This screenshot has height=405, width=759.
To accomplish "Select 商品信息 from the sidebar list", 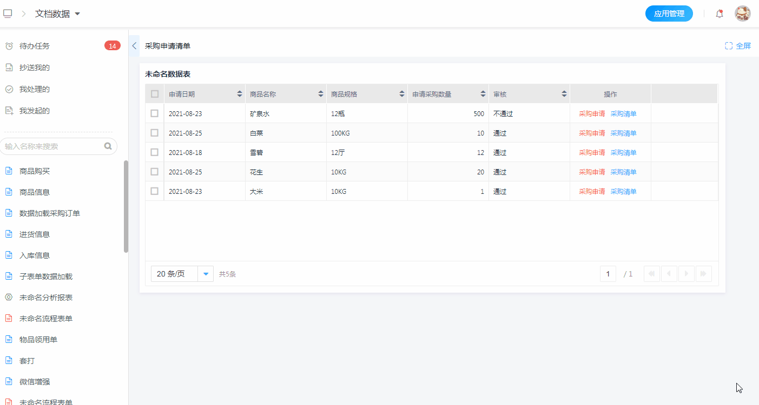I will tap(35, 192).
